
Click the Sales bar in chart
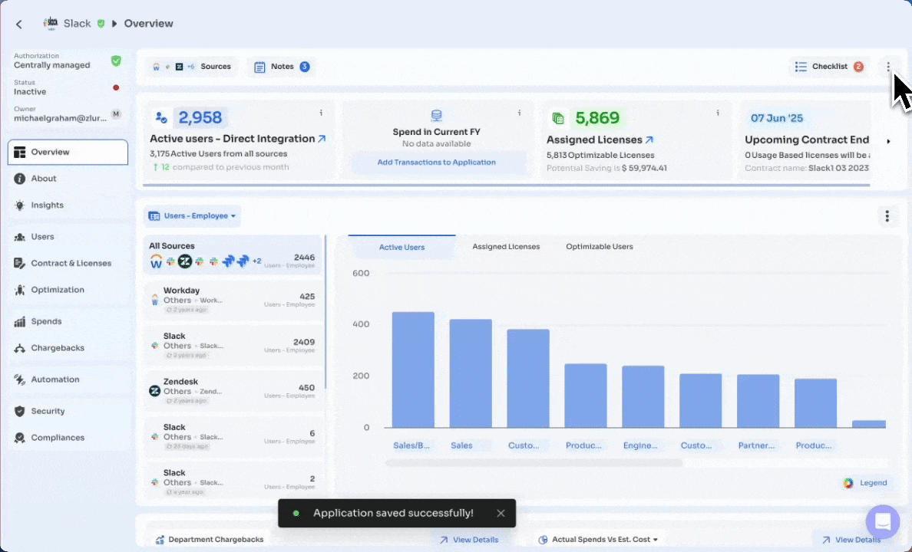click(x=471, y=373)
